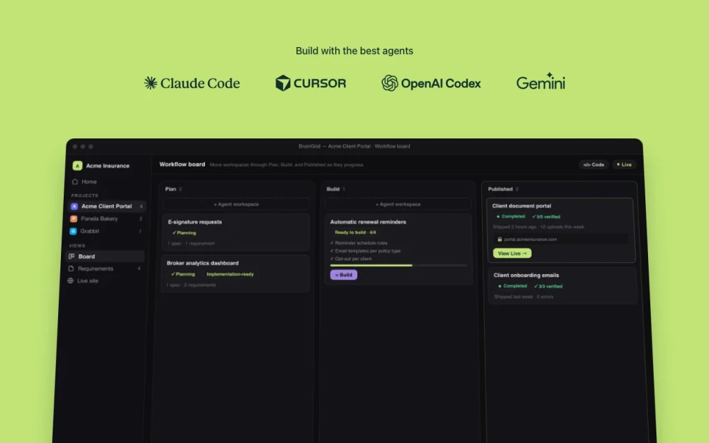Click Planning tag on E-signature requests
Screen dimensions: 709x443
[184, 233]
